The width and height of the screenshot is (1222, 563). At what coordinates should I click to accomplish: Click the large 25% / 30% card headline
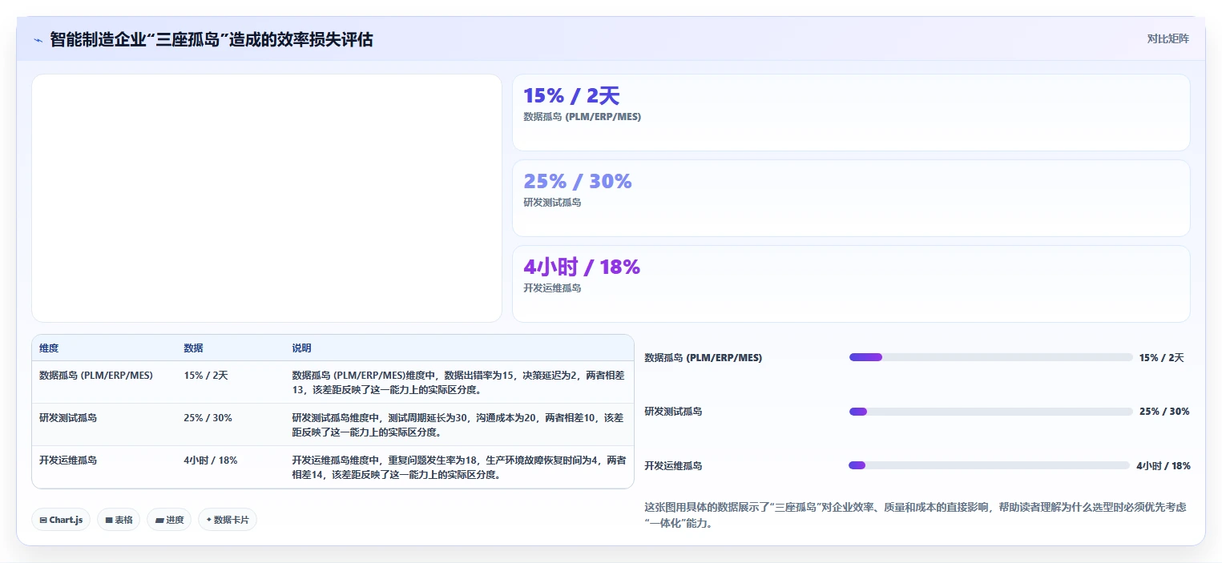(578, 182)
